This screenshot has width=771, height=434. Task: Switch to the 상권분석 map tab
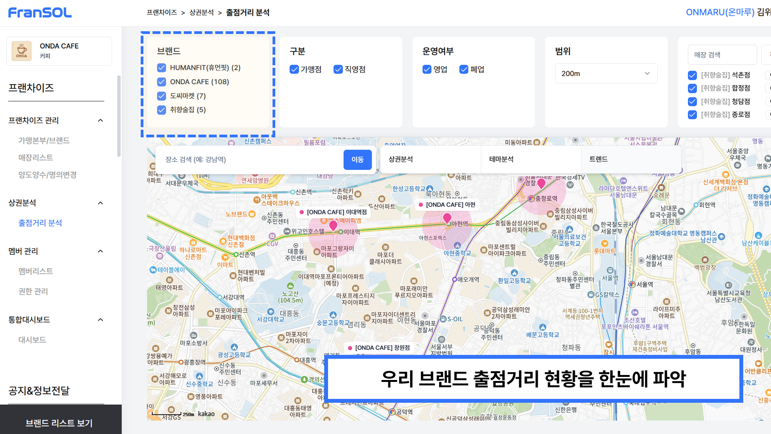[x=431, y=159]
